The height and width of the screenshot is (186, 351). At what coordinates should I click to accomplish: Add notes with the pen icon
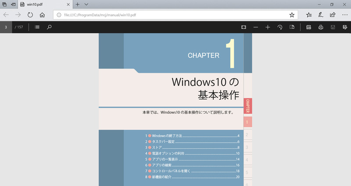[321, 15]
